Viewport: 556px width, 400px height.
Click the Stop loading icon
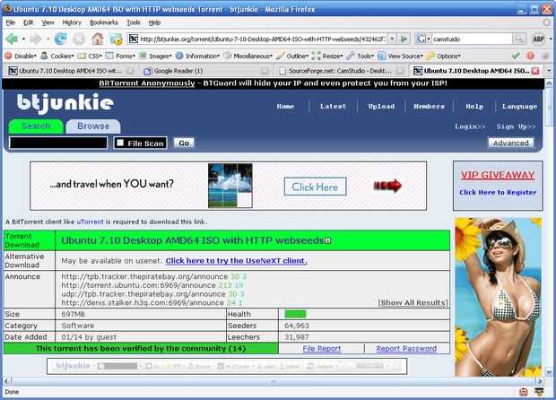pyautogui.click(x=79, y=39)
